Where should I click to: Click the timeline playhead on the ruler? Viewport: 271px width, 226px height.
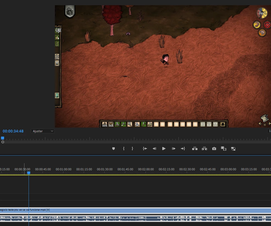pyautogui.click(x=29, y=173)
